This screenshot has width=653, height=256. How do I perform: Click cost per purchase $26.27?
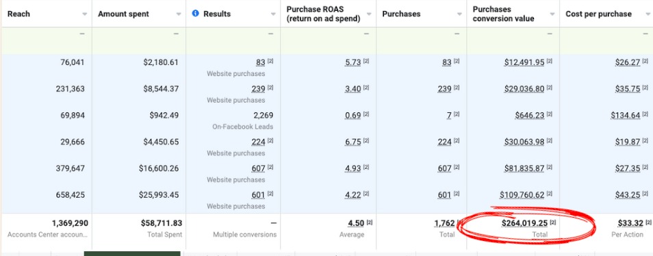click(x=628, y=62)
